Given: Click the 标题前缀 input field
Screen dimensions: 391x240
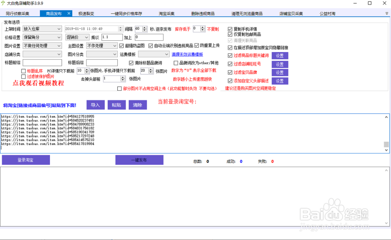Looking at the screenshot, I should click(42, 63).
